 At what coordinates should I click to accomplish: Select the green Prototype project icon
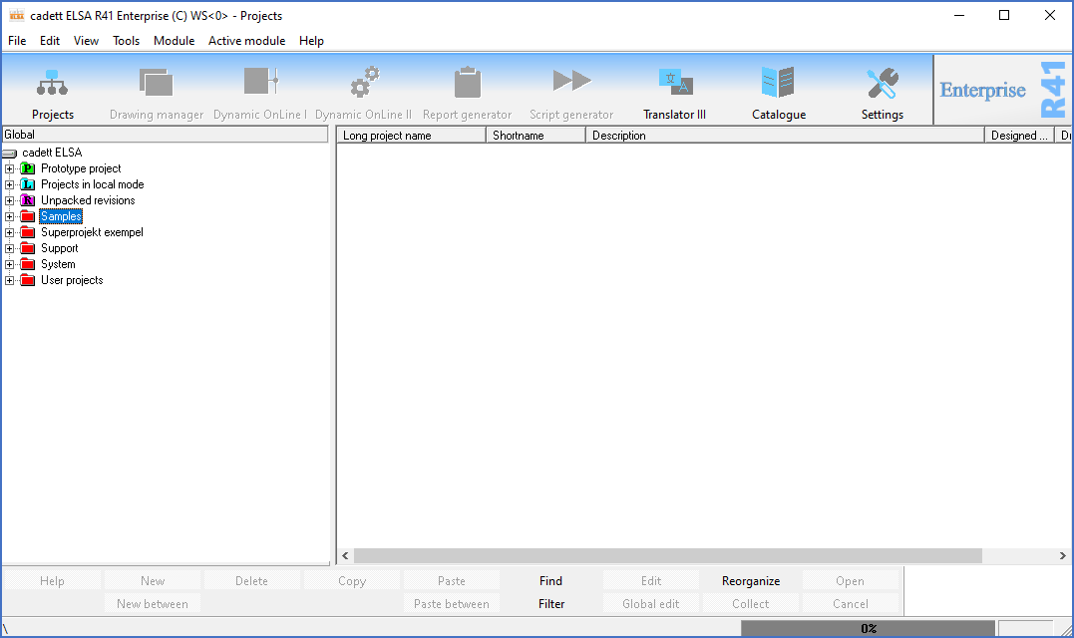[28, 168]
